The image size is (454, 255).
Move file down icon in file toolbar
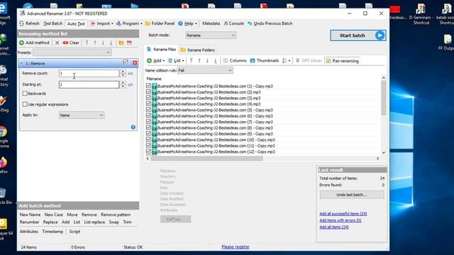pos(207,61)
